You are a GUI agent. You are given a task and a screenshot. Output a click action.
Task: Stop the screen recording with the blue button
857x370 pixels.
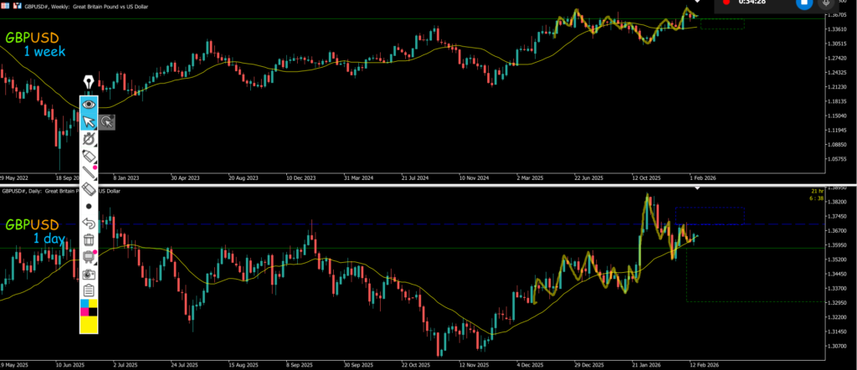(x=804, y=4)
